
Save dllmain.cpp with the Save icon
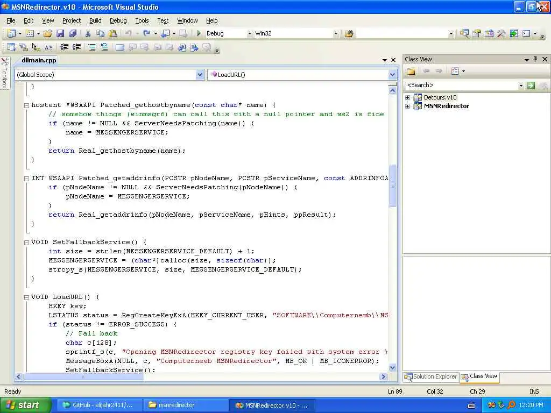pyautogui.click(x=60, y=33)
